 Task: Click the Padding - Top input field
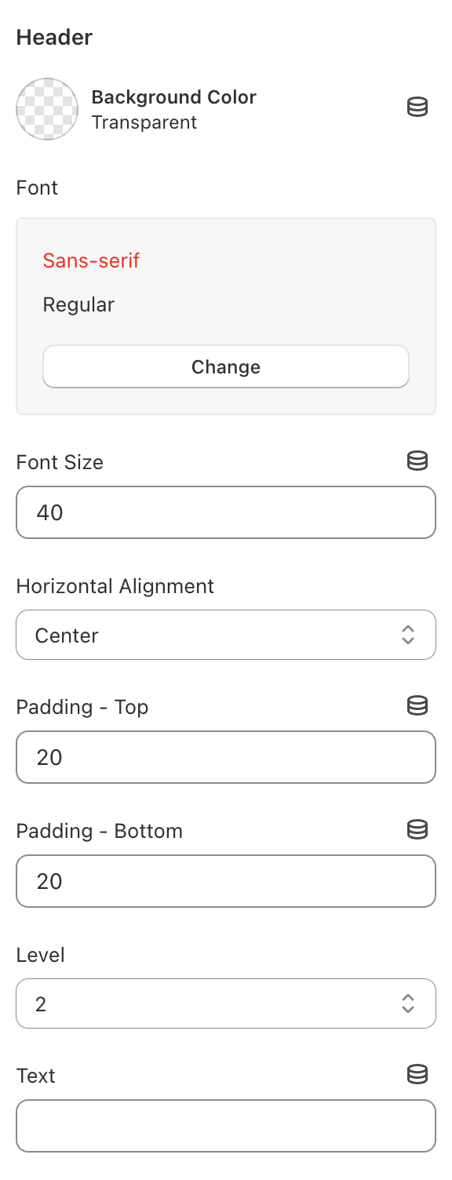coord(226,757)
